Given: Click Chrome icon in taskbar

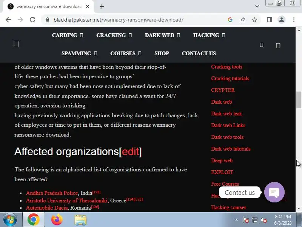Looking at the screenshot, I should (34, 220).
